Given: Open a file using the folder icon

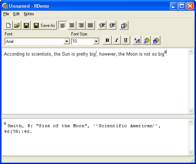Looking at the screenshot, I should pos(17,26).
